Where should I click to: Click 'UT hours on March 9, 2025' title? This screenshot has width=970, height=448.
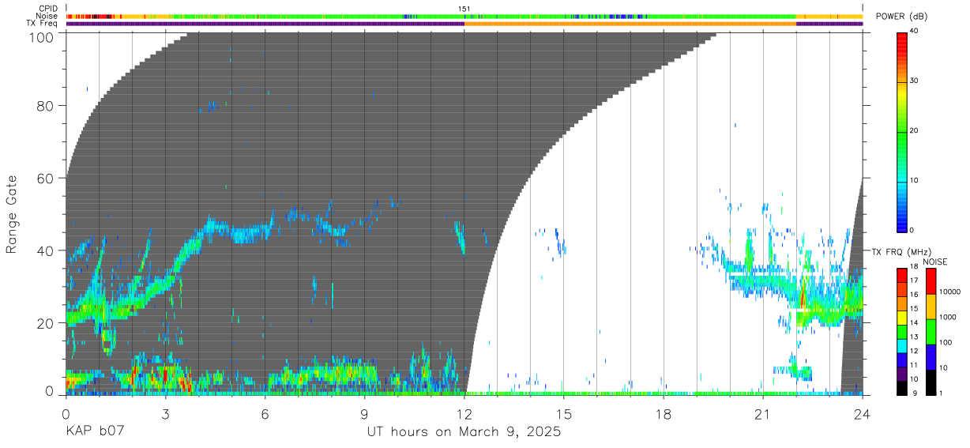pyautogui.click(x=464, y=432)
